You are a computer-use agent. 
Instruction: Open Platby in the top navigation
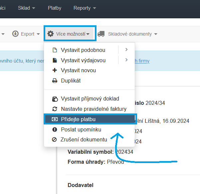point(55,8)
